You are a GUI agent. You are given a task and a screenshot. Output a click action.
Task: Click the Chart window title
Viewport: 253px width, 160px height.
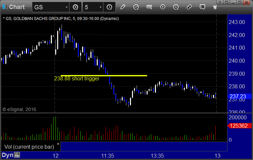point(17,7)
